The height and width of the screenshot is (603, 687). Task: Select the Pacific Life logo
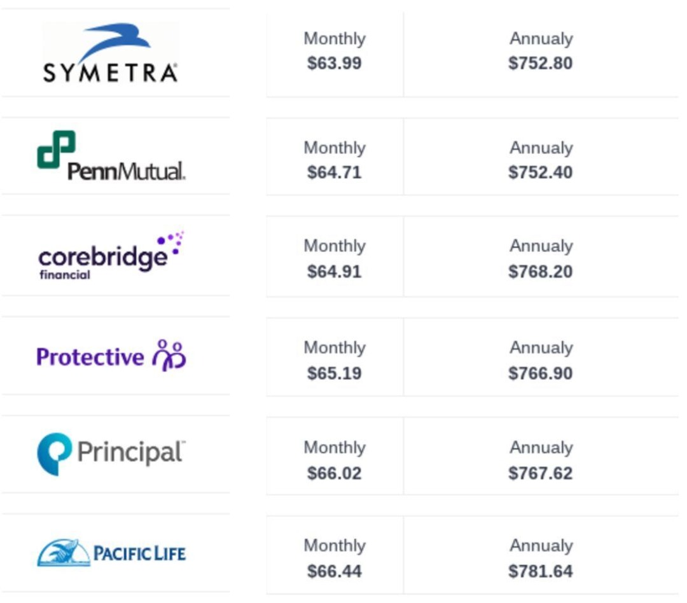click(x=111, y=553)
